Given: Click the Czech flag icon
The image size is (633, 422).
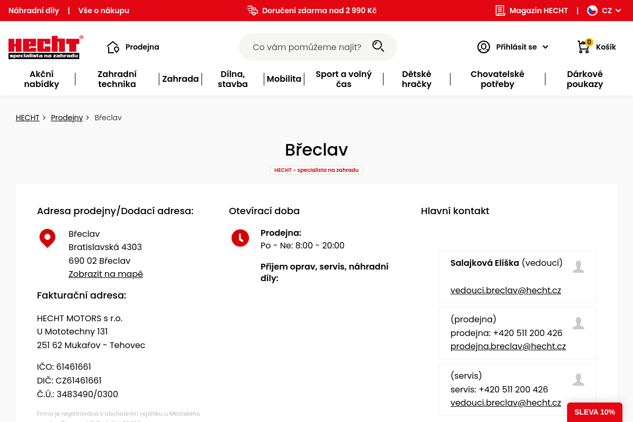Looking at the screenshot, I should [x=592, y=11].
